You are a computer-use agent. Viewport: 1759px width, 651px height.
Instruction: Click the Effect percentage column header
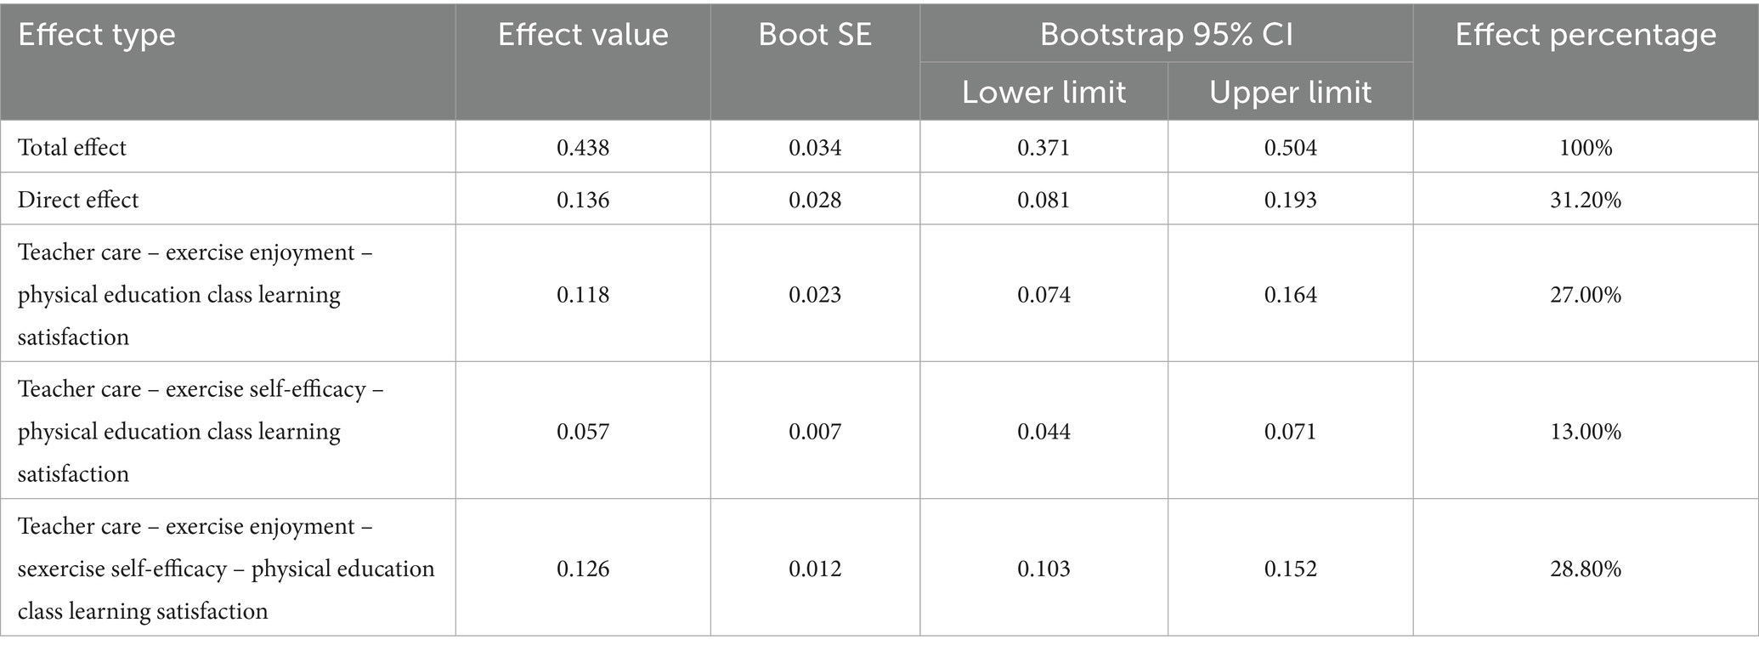(1586, 35)
